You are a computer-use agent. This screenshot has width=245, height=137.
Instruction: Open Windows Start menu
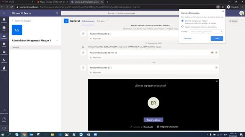[x=3, y=134]
